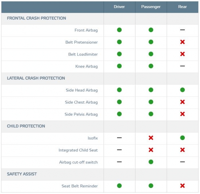Image resolution: width=200 pixels, height=194 pixels.
Task: Click the dash for Rear Knee Airbag
Action: (x=182, y=66)
